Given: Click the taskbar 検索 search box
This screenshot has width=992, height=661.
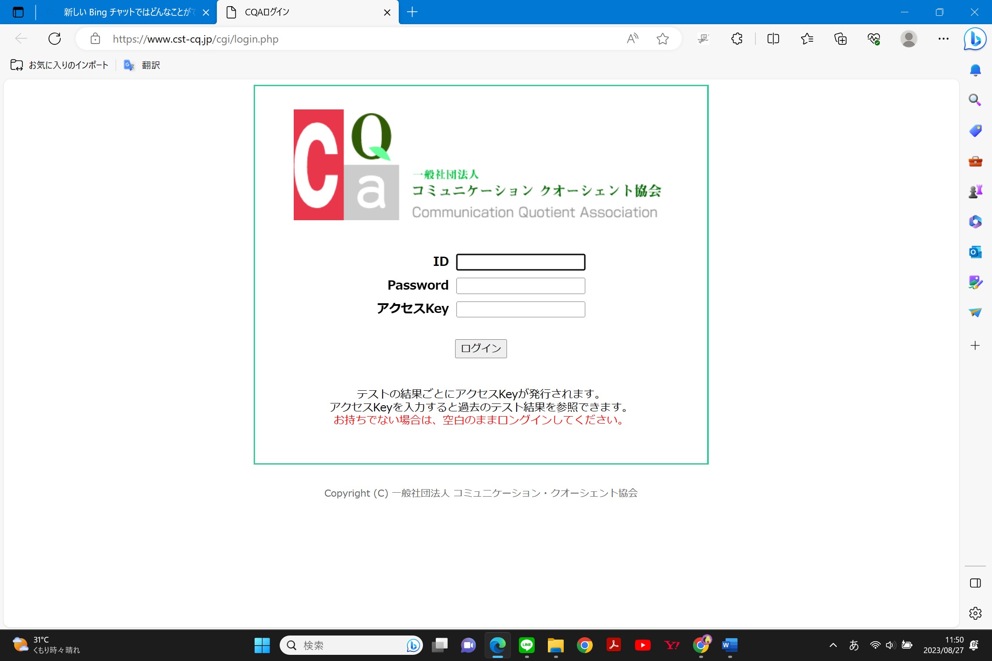Looking at the screenshot, I should 351,645.
